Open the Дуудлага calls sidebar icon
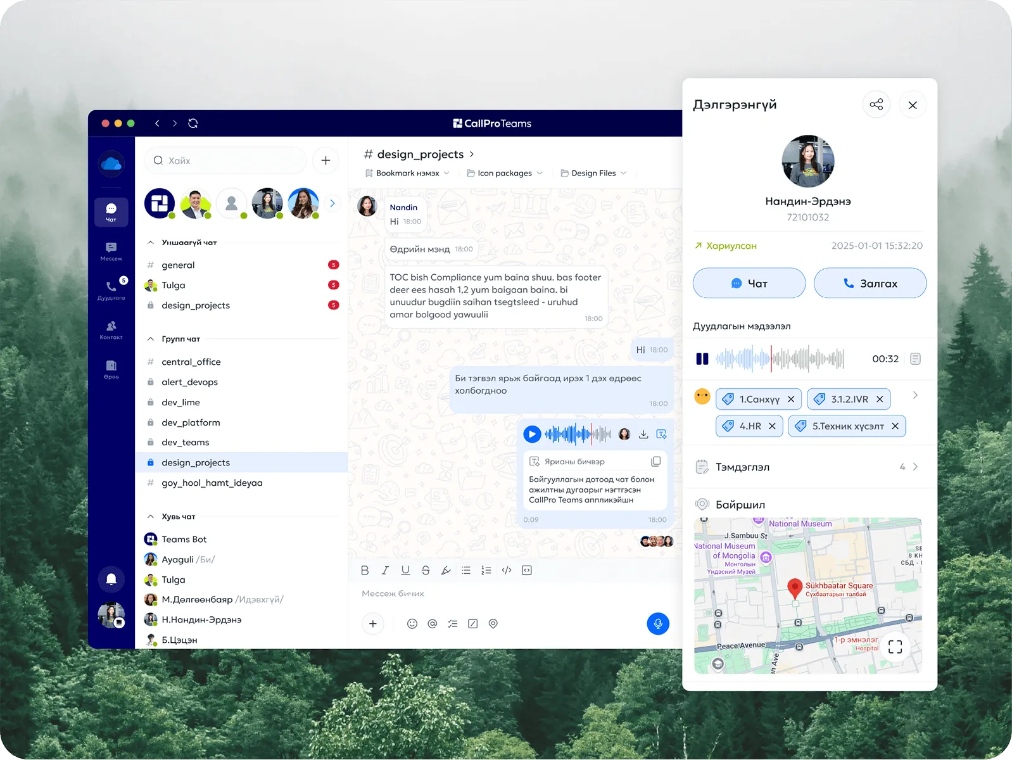This screenshot has height=760, width=1012. (x=111, y=289)
